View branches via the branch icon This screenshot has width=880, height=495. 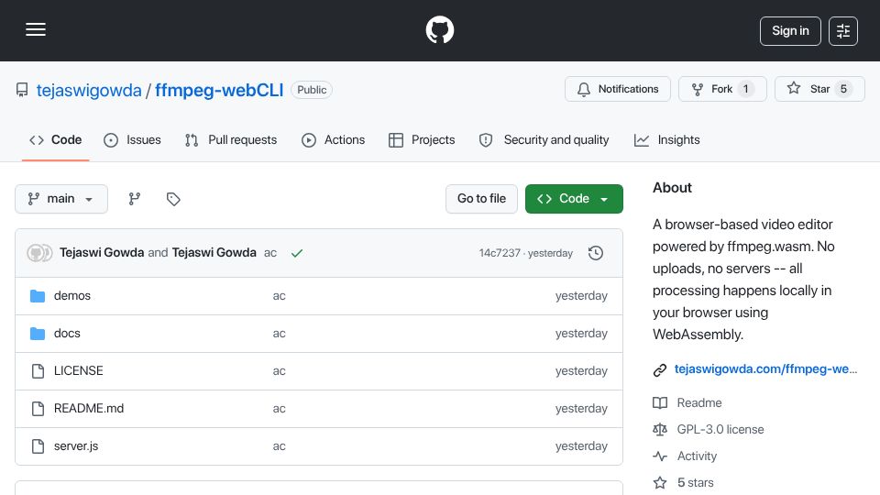(134, 199)
